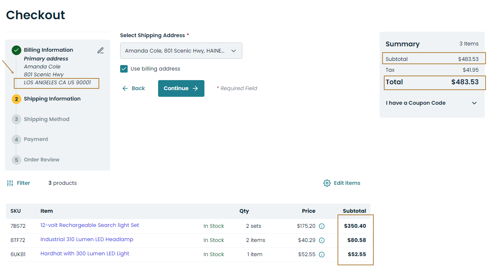Select the Payment step
The width and height of the screenshot is (491, 277).
click(x=36, y=139)
